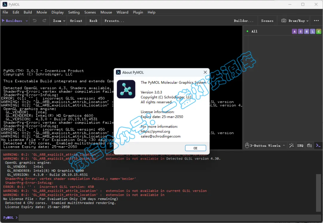The height and width of the screenshot is (223, 323).
Task: Click the redo arrow icon
Action: coord(44,21)
